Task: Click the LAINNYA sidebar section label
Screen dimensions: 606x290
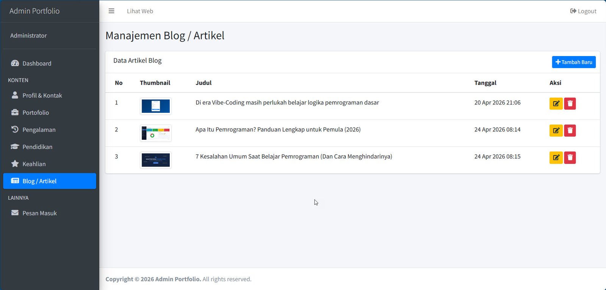Action: click(x=18, y=198)
